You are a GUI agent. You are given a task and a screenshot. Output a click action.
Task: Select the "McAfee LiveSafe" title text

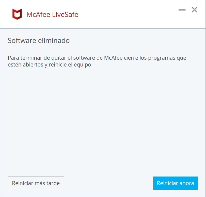pos(52,14)
